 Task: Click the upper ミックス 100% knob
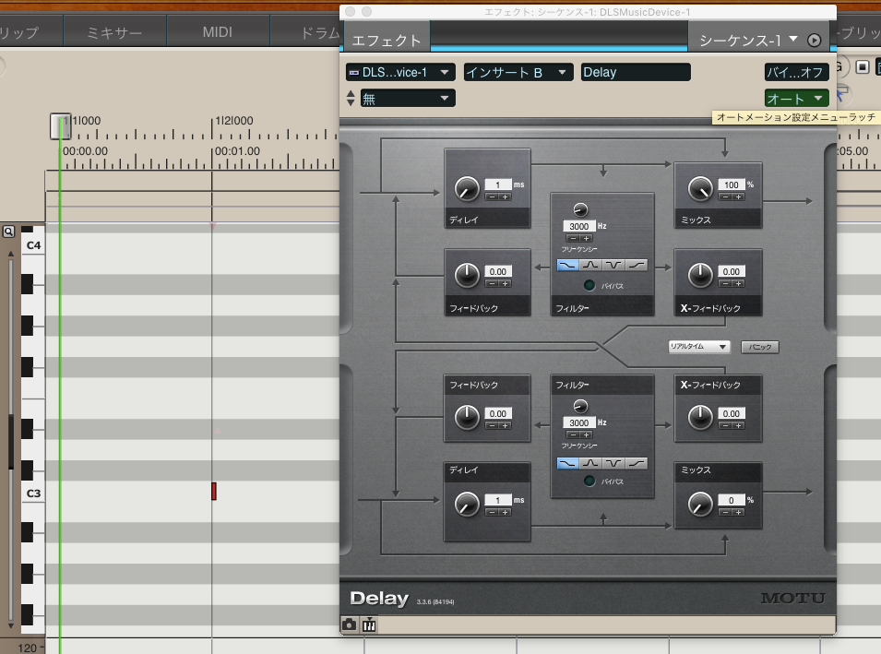[700, 189]
